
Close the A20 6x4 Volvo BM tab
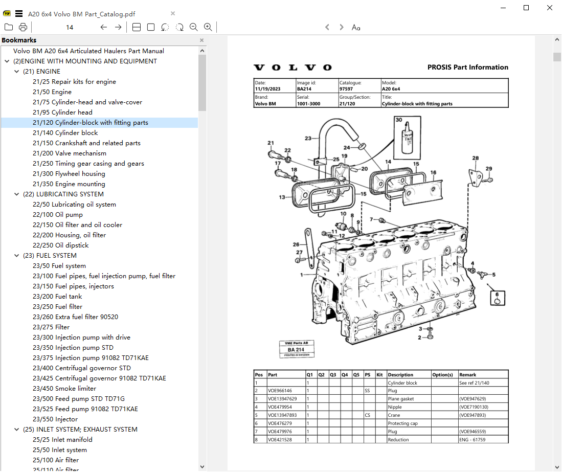(x=173, y=13)
